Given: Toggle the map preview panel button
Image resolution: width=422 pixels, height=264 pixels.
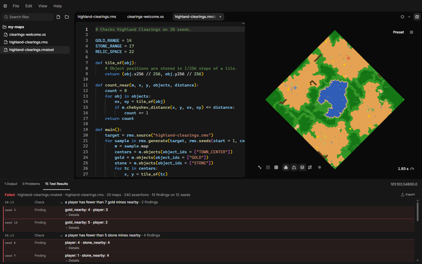Looking at the screenshot, I should [417, 17].
